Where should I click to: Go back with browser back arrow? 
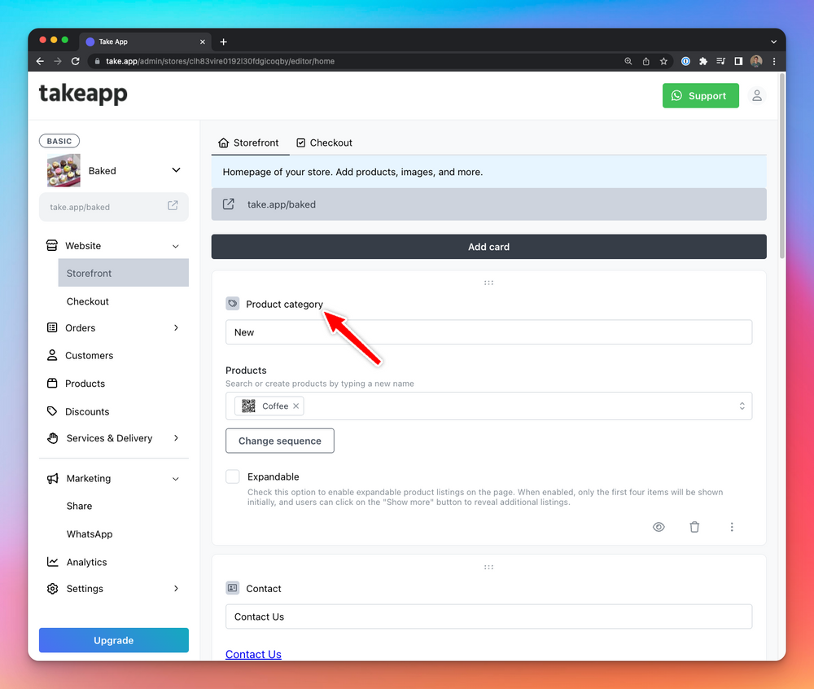pyautogui.click(x=40, y=61)
